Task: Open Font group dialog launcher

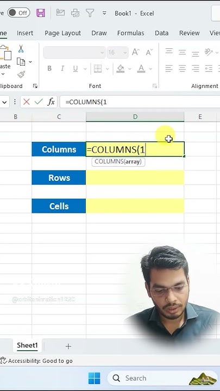Action: click(x=155, y=86)
